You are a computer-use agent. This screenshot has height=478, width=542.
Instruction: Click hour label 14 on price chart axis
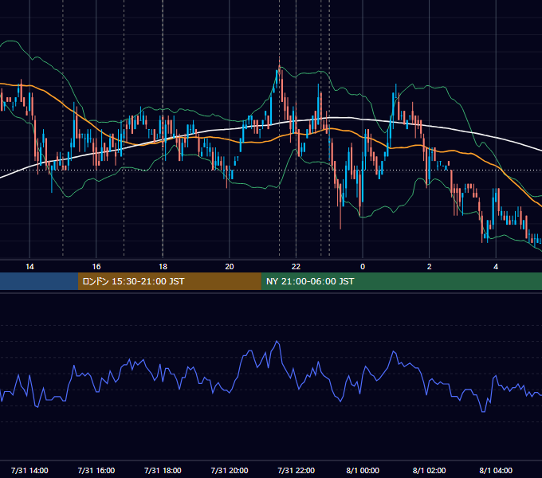29,267
